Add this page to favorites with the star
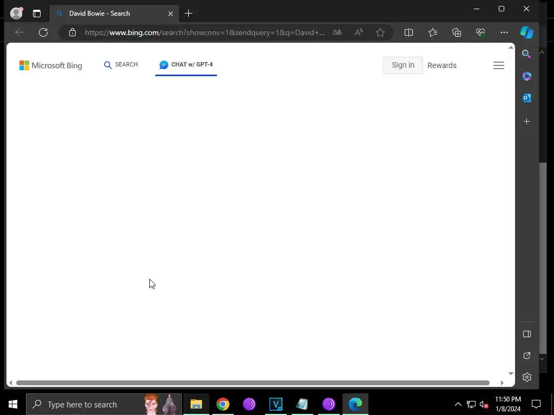Screen dimensions: 554x415 [x=380, y=32]
